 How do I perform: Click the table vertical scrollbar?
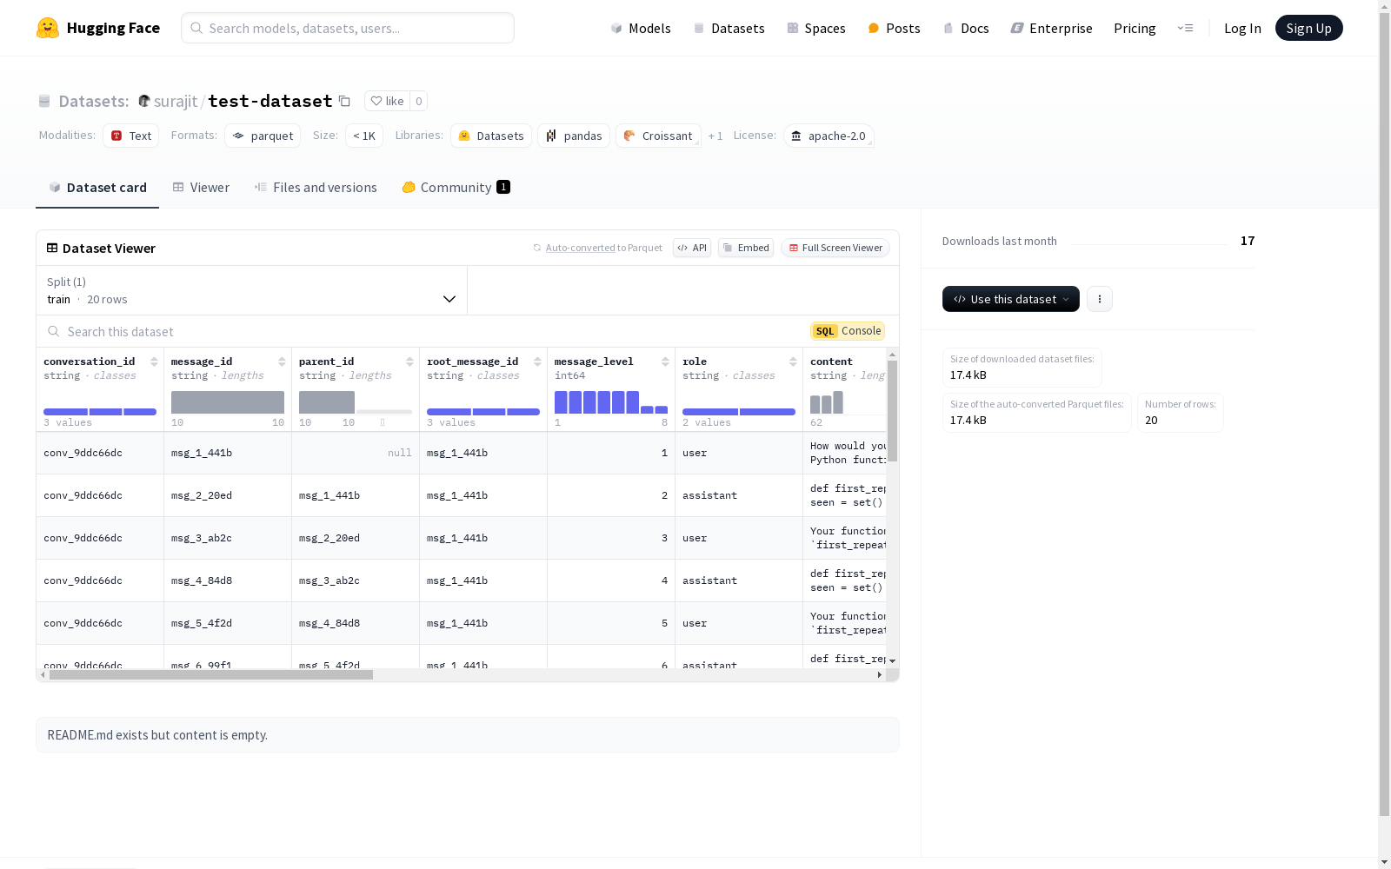coord(892,411)
